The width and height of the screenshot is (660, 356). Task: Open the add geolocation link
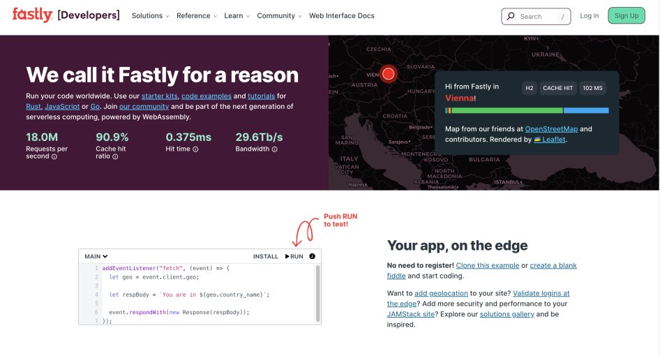pos(441,293)
